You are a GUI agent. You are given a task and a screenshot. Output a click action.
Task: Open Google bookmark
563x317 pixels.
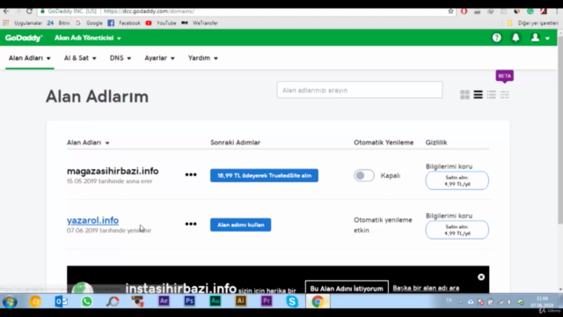tap(89, 23)
